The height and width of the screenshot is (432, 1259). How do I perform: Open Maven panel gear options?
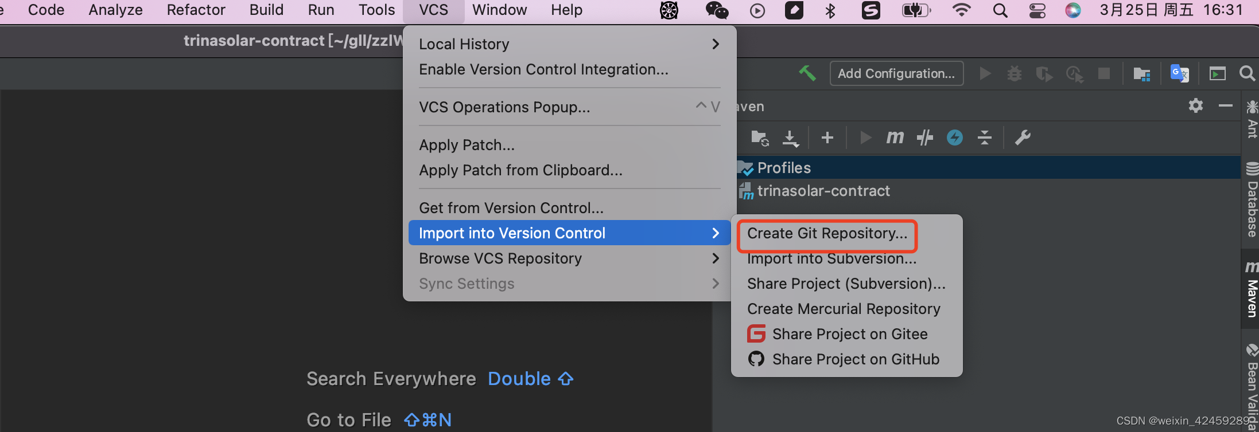(1196, 105)
